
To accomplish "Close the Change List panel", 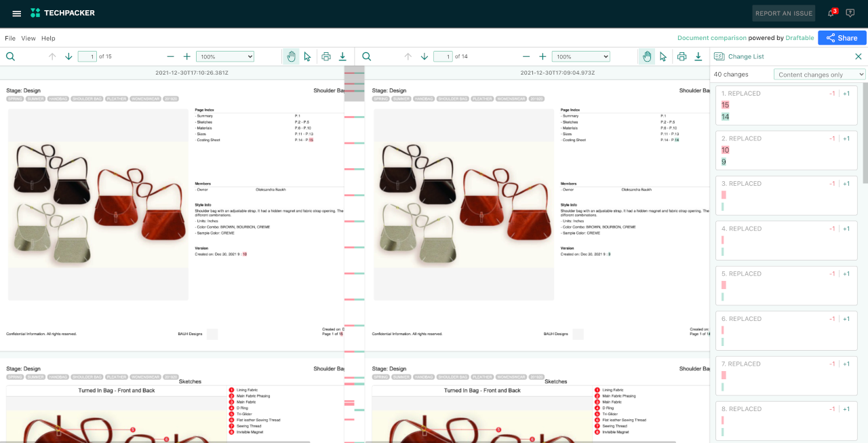I will pos(859,56).
